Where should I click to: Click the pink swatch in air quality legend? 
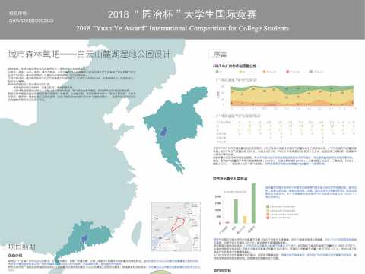(x=287, y=72)
